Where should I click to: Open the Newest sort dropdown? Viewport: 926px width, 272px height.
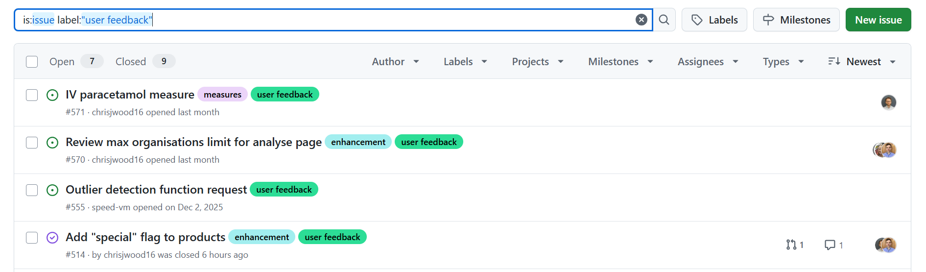point(862,62)
